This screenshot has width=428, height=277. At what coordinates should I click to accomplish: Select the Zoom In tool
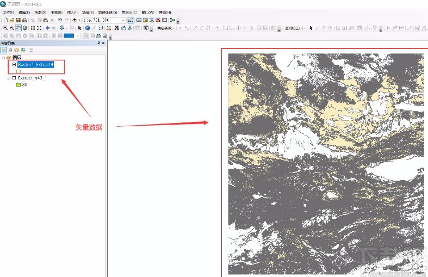[x=5, y=28]
